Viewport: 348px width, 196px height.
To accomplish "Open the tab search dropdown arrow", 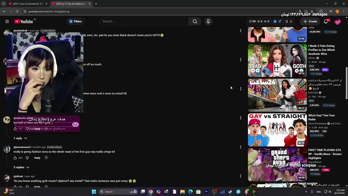I will (4, 4).
